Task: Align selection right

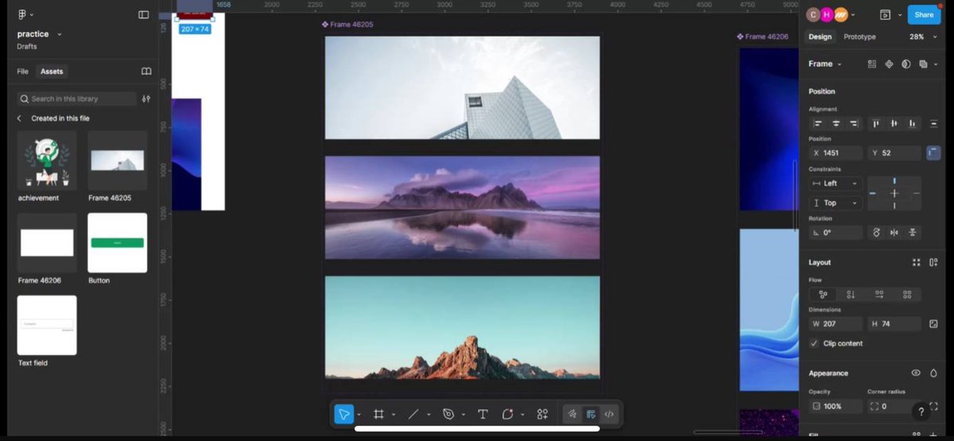Action: click(854, 123)
